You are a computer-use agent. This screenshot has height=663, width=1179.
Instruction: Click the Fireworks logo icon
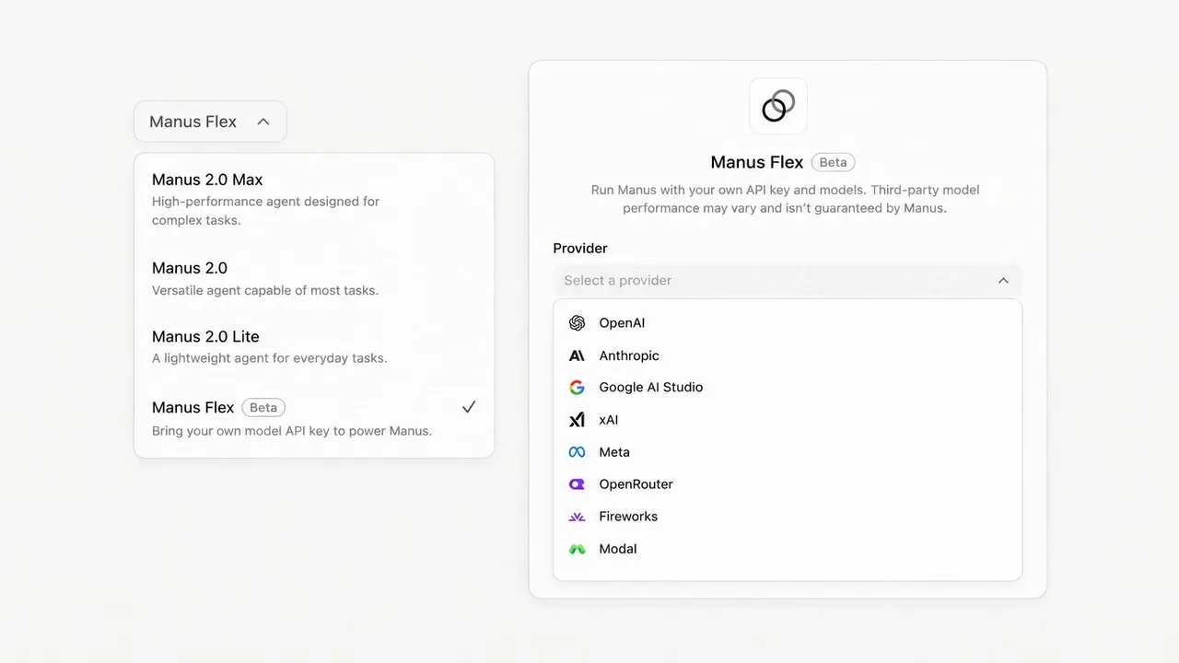(x=577, y=517)
